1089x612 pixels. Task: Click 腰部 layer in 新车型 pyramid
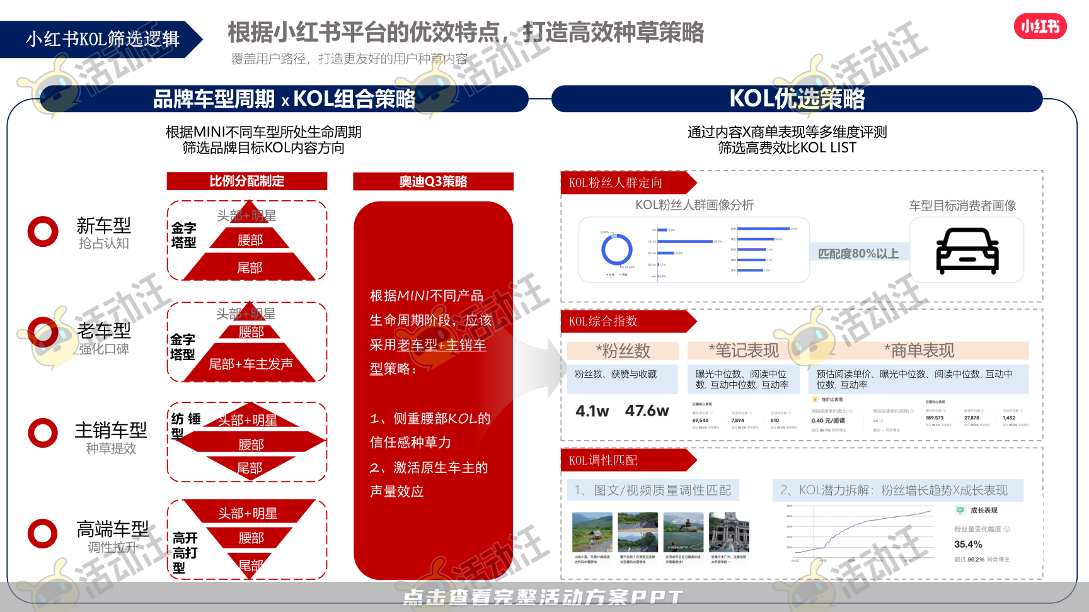click(x=250, y=239)
